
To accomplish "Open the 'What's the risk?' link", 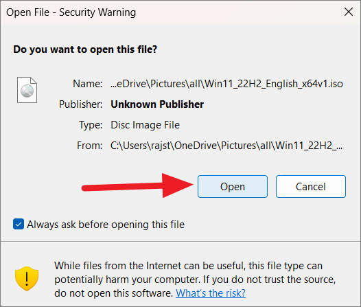I will (211, 293).
